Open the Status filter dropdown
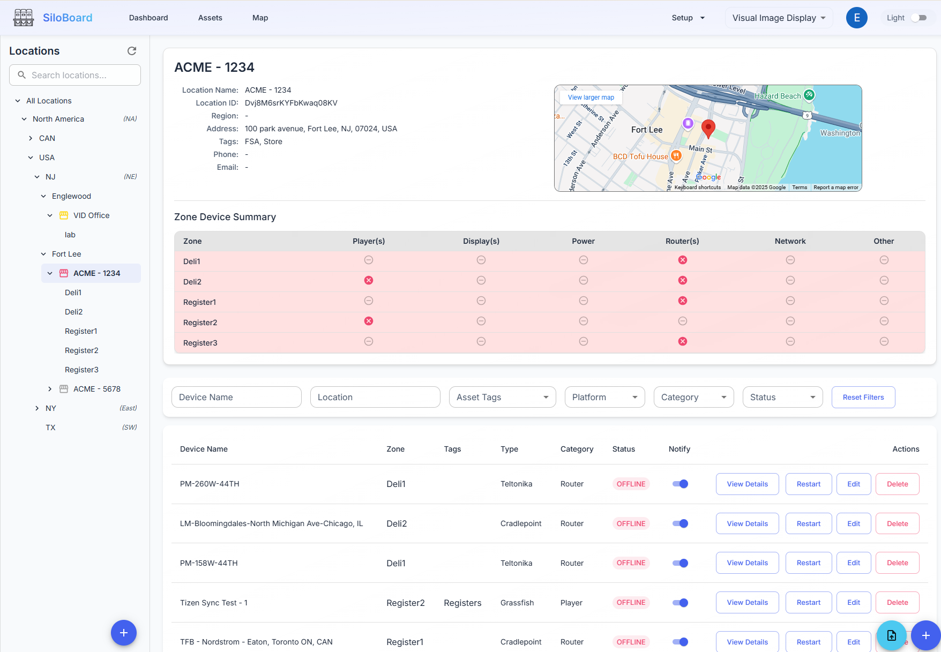Screen dimensions: 941x652 (783, 397)
